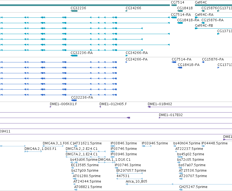
Task: Select the CG32236 gene label
Action: point(78,8)
